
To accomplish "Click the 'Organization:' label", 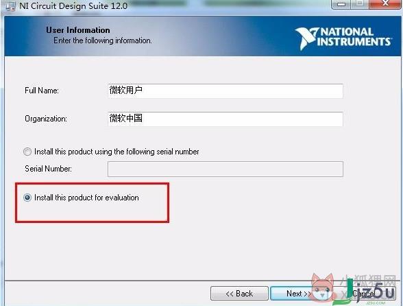I will coord(46,119).
